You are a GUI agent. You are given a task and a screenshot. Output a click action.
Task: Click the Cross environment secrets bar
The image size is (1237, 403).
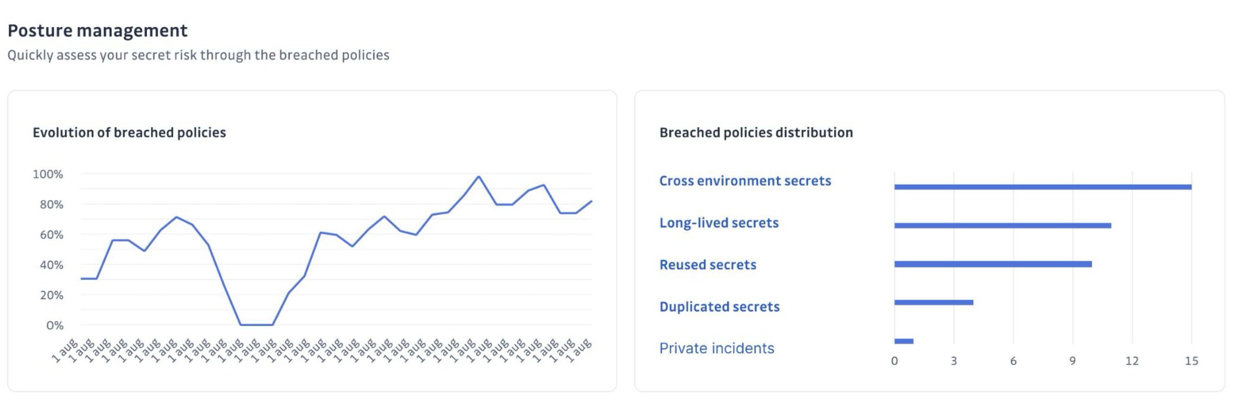[1043, 187]
